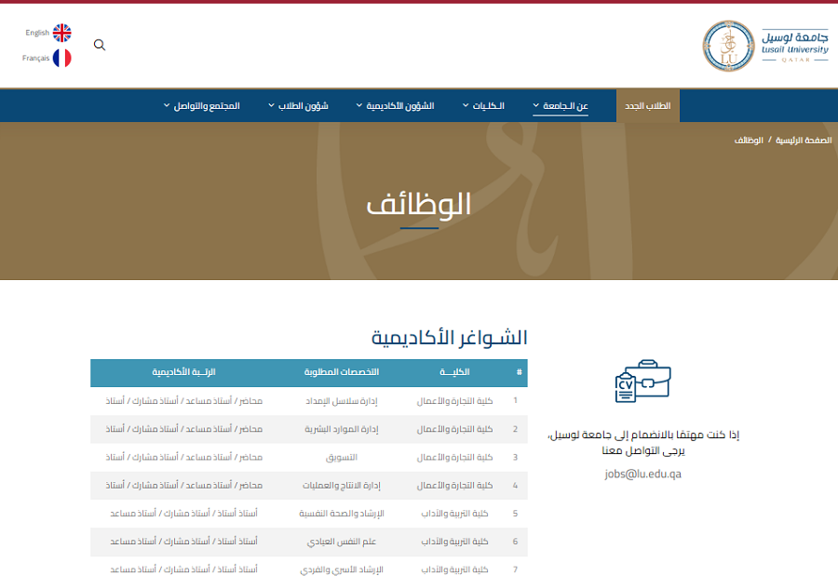The image size is (838, 576).
Task: Open the الكليات dropdown in navigation
Action: coord(483,106)
